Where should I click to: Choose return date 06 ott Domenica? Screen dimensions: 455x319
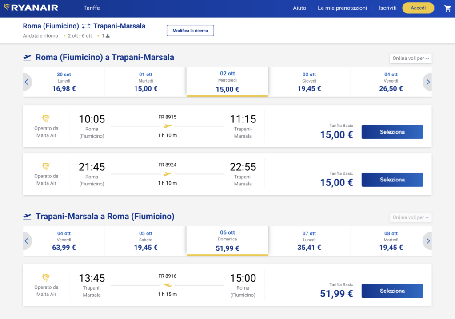pyautogui.click(x=227, y=241)
